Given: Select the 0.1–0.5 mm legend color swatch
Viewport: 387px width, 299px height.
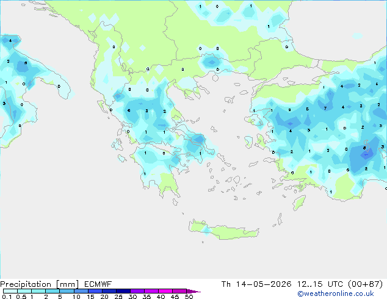Looking at the screenshot, I should point(10,291).
